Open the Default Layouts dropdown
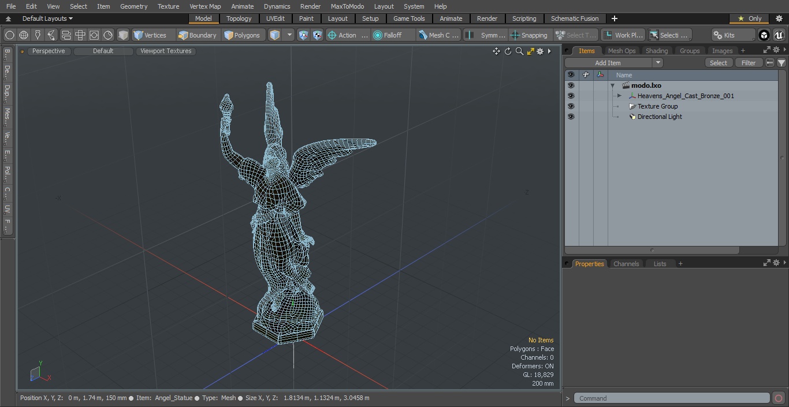 47,18
